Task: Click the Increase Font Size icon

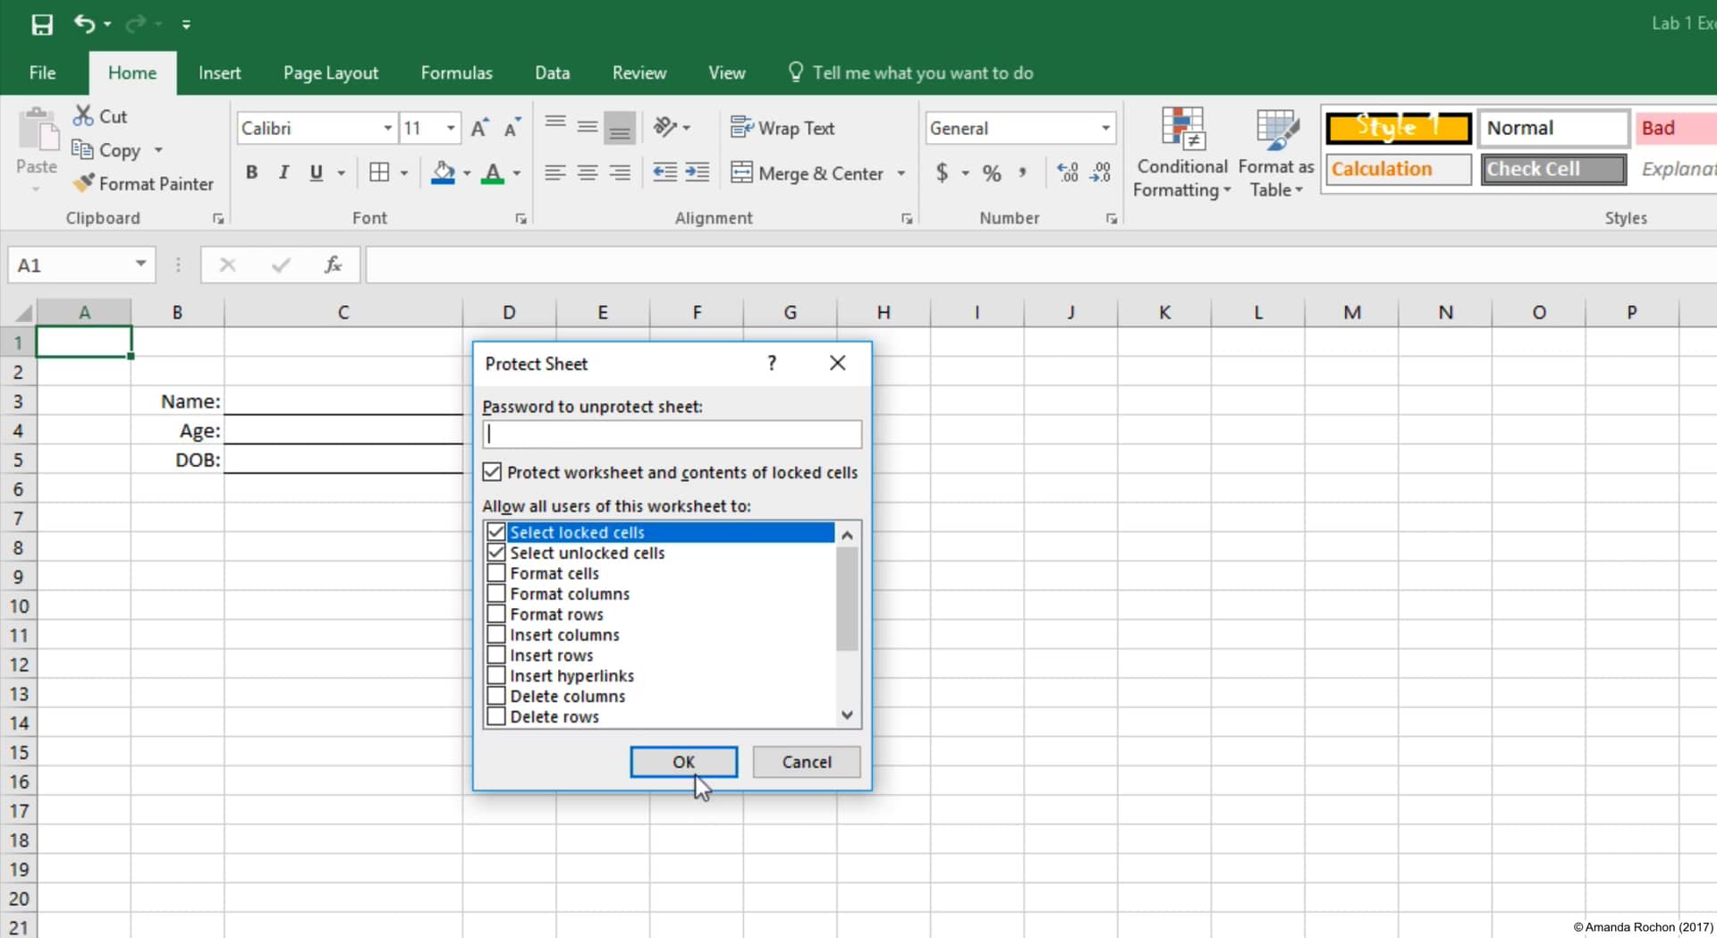Action: pos(479,128)
